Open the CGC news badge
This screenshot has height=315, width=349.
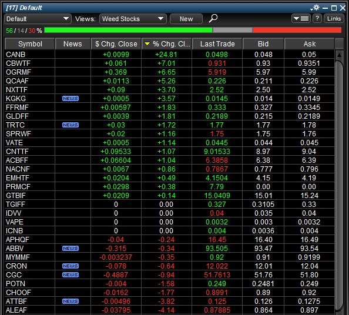(71, 274)
